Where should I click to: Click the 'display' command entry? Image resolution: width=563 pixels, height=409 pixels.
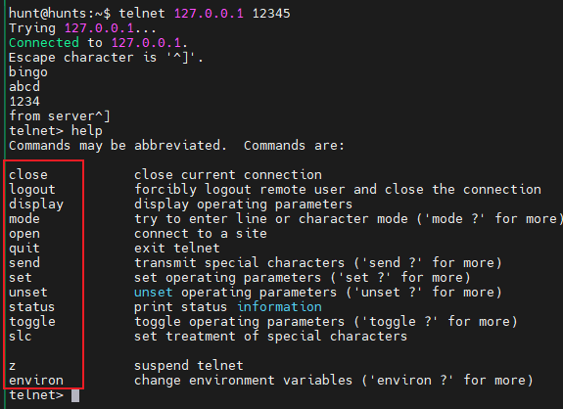click(x=36, y=204)
